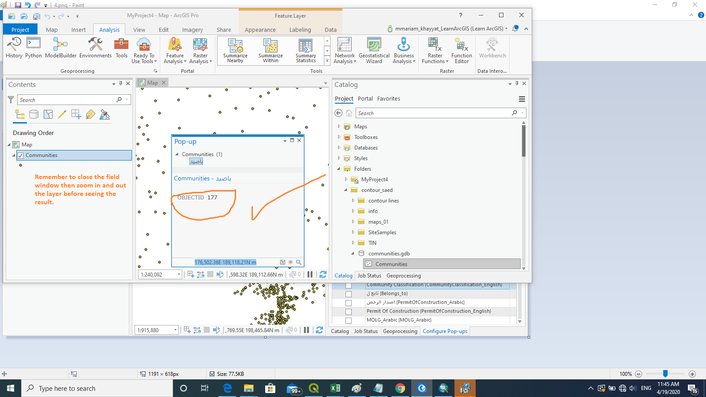Refresh the map with scale 1:240,092
Screen dimensions: 706x397
click(323, 274)
